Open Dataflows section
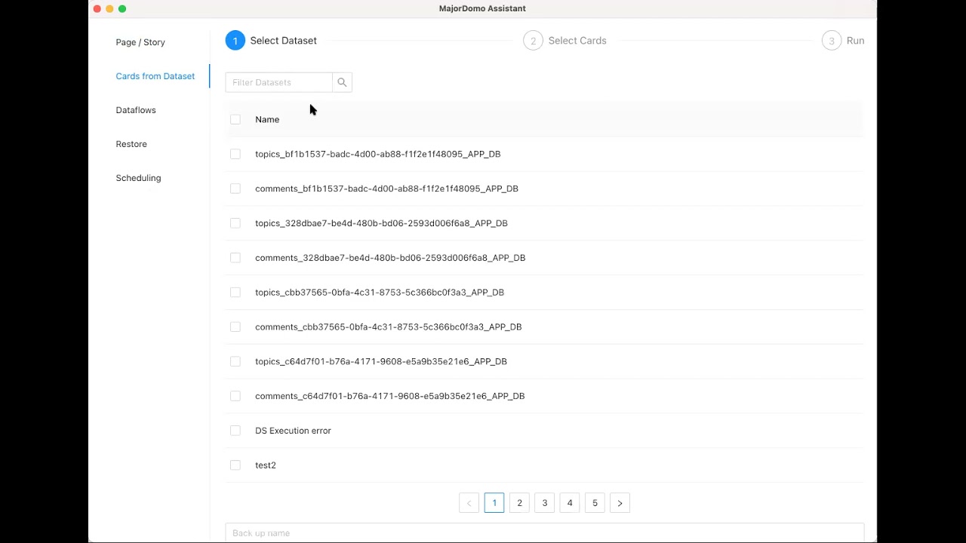 click(x=136, y=110)
